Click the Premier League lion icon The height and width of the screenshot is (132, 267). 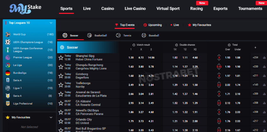click(8, 57)
